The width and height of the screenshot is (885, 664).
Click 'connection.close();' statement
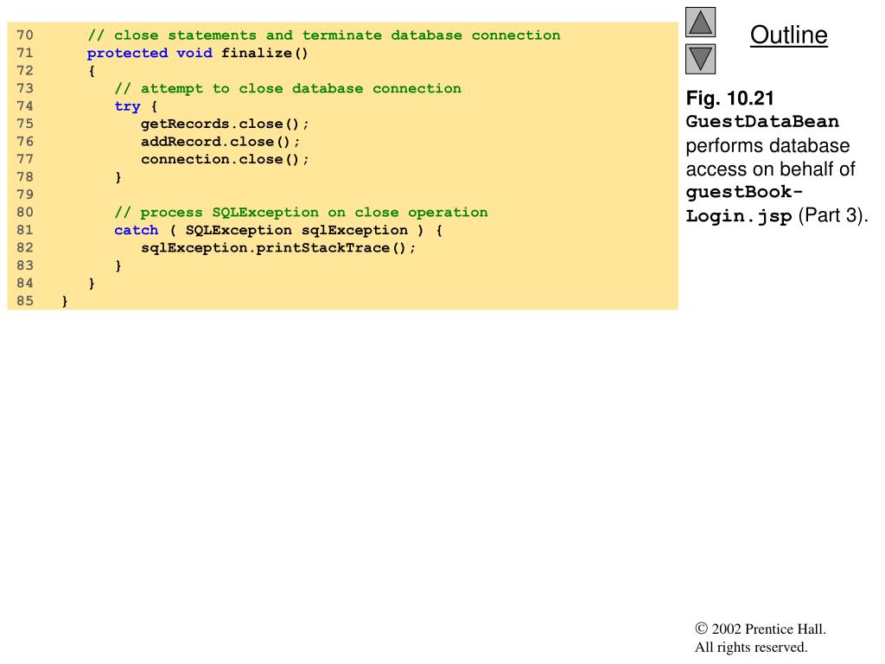pos(225,159)
